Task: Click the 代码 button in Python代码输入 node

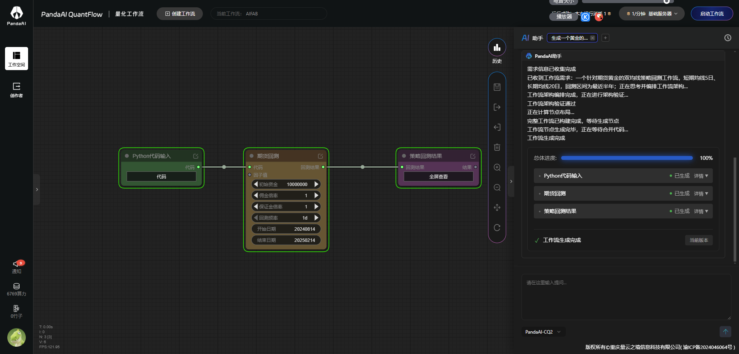Action: point(161,176)
